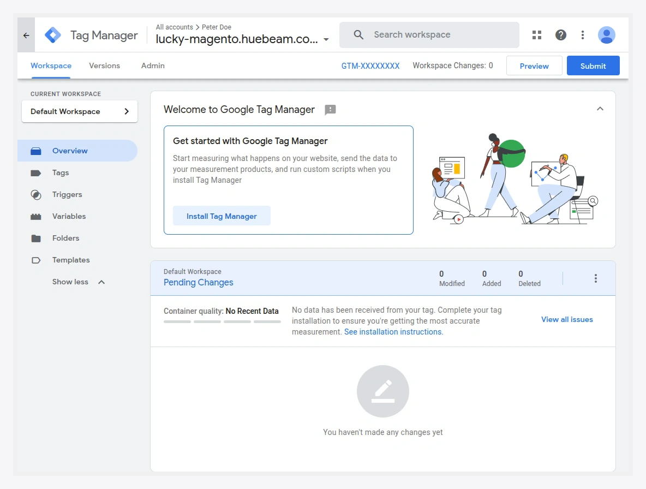Click the Overview sidebar icon
Screen dimensions: 646x489
36,151
